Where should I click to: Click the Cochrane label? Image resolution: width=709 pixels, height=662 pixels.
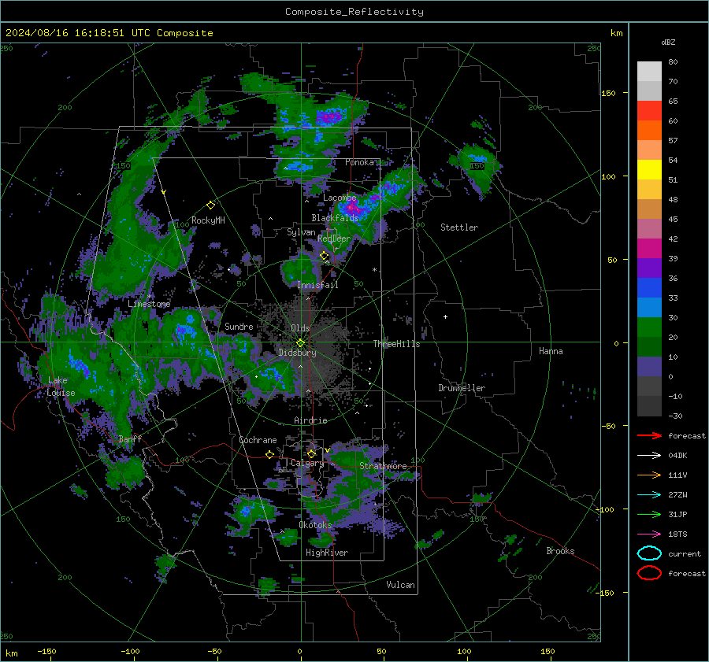[258, 440]
